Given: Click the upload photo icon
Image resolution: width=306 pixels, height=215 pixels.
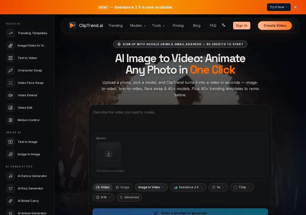Looking at the screenshot, I should (x=108, y=154).
